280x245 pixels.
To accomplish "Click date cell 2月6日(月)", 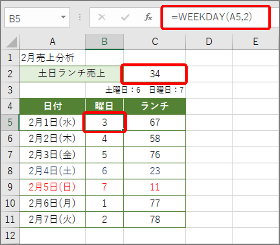I will [52, 204].
